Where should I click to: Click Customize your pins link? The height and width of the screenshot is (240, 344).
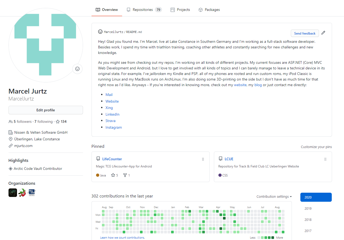[316, 147]
